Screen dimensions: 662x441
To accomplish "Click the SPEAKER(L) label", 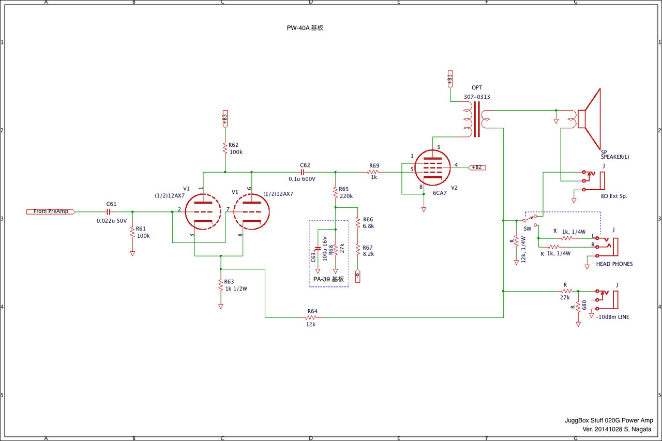I will pyautogui.click(x=615, y=157).
